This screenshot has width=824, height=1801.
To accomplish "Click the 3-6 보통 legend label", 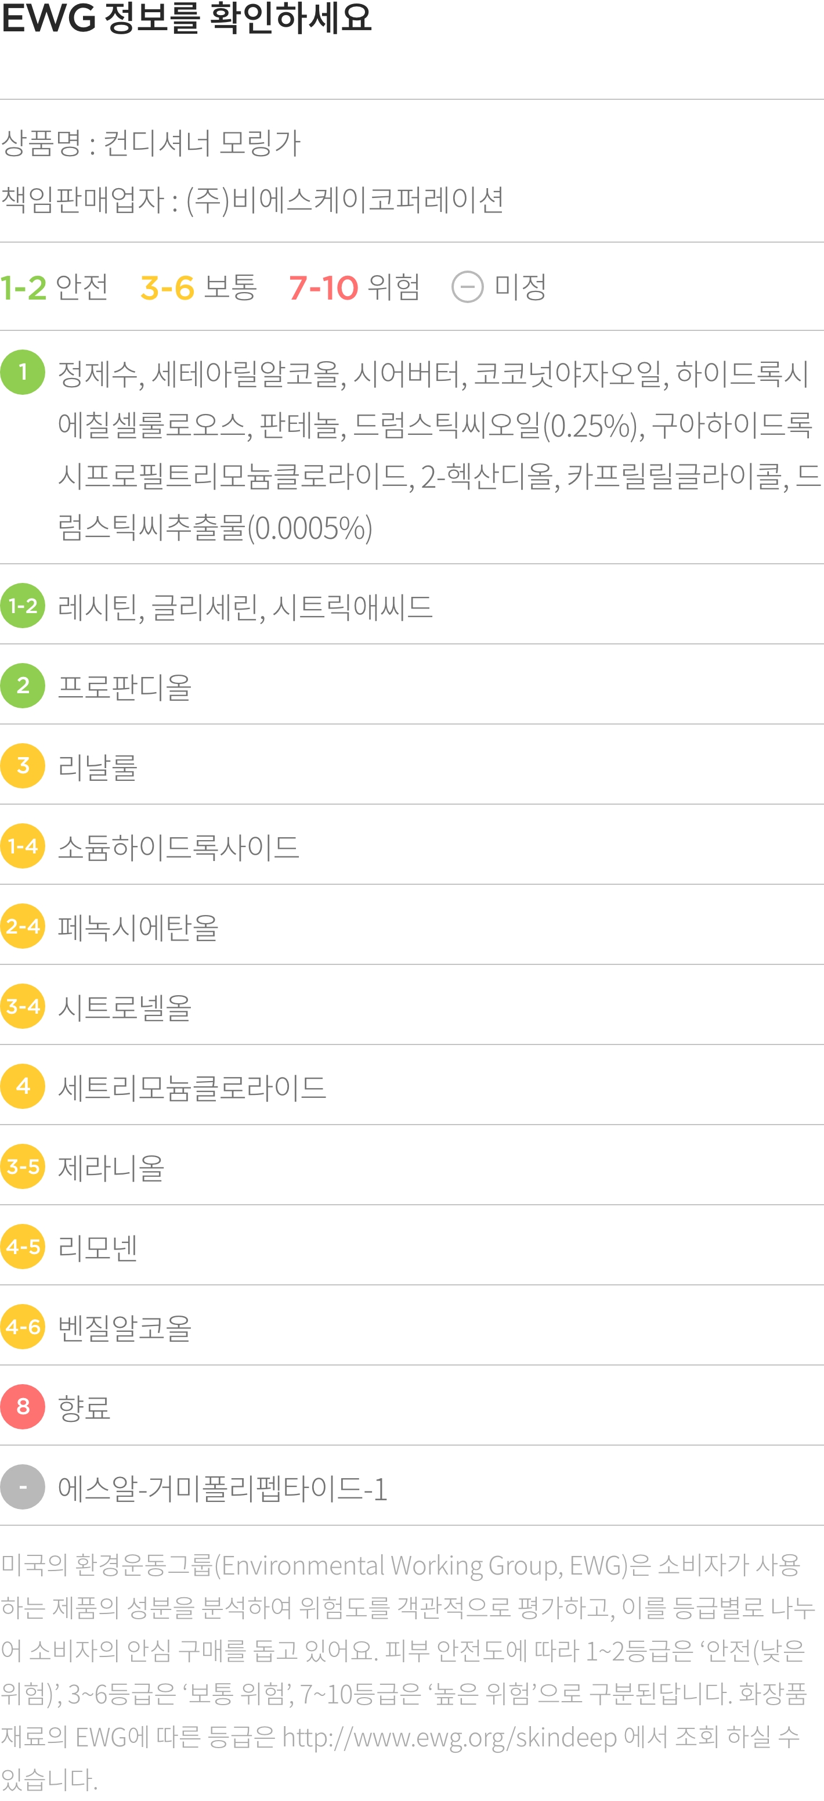I will [198, 287].
